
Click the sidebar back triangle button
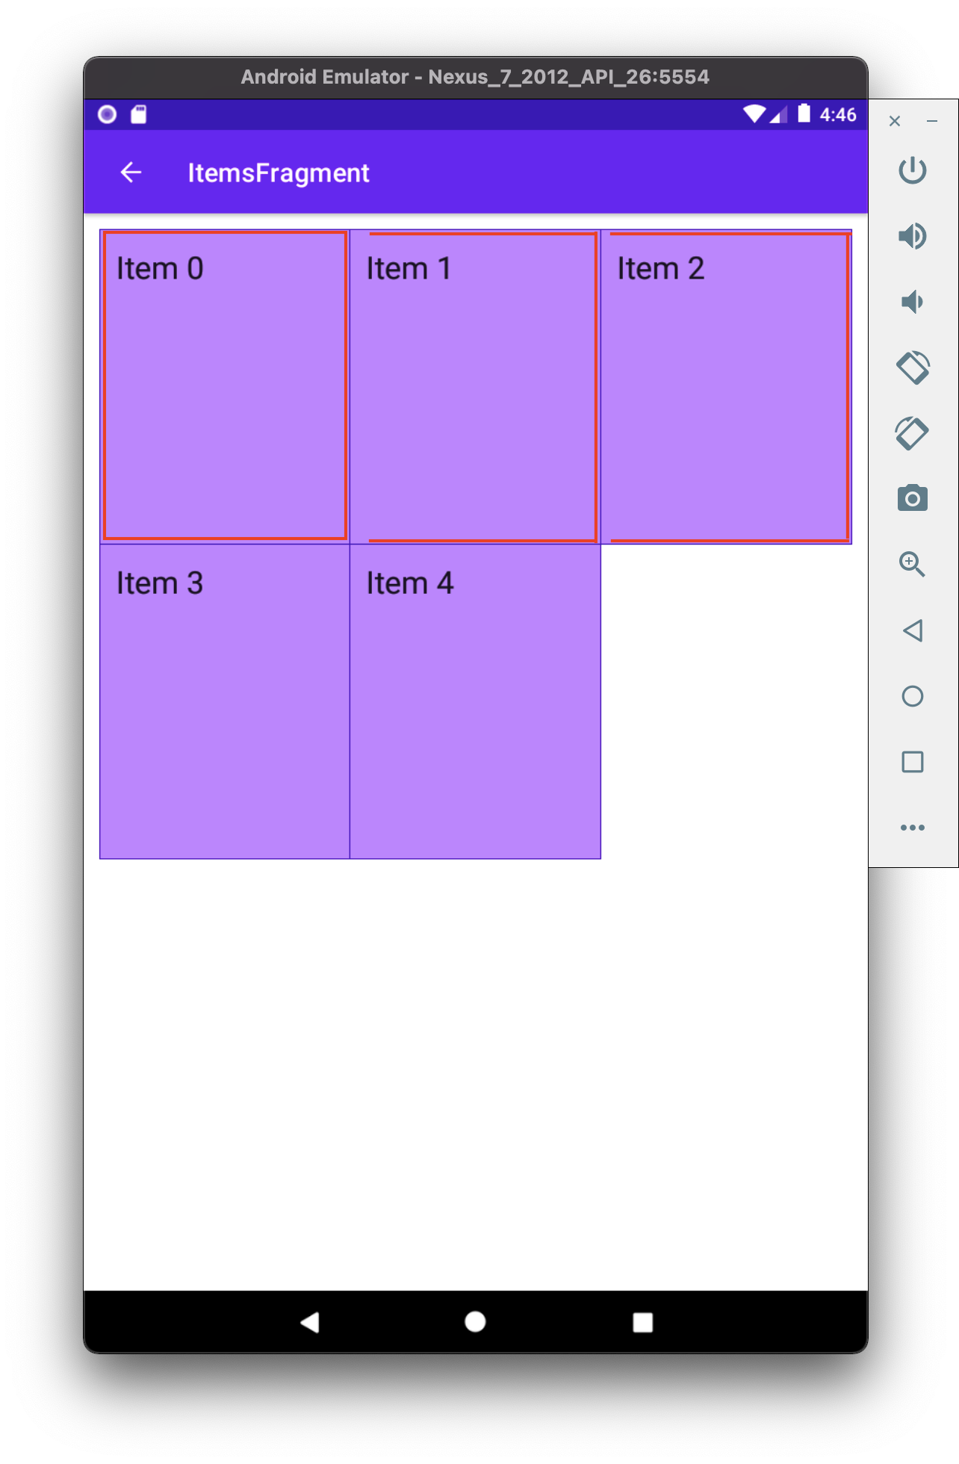[912, 630]
